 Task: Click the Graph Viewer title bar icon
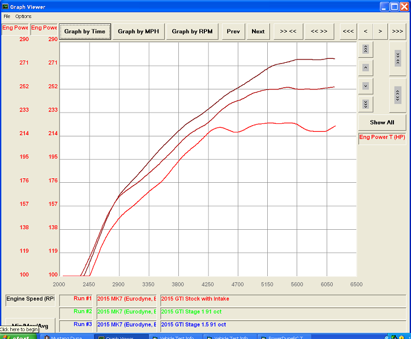click(x=5, y=7)
